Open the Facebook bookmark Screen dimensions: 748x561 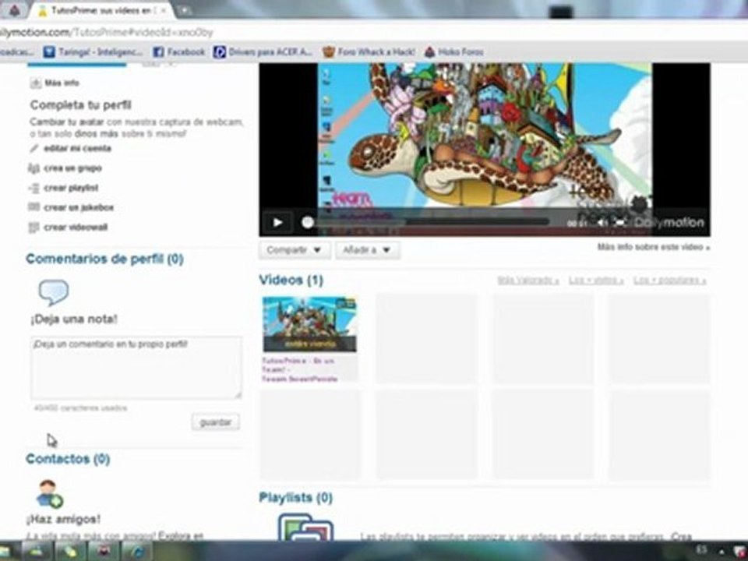(x=179, y=51)
